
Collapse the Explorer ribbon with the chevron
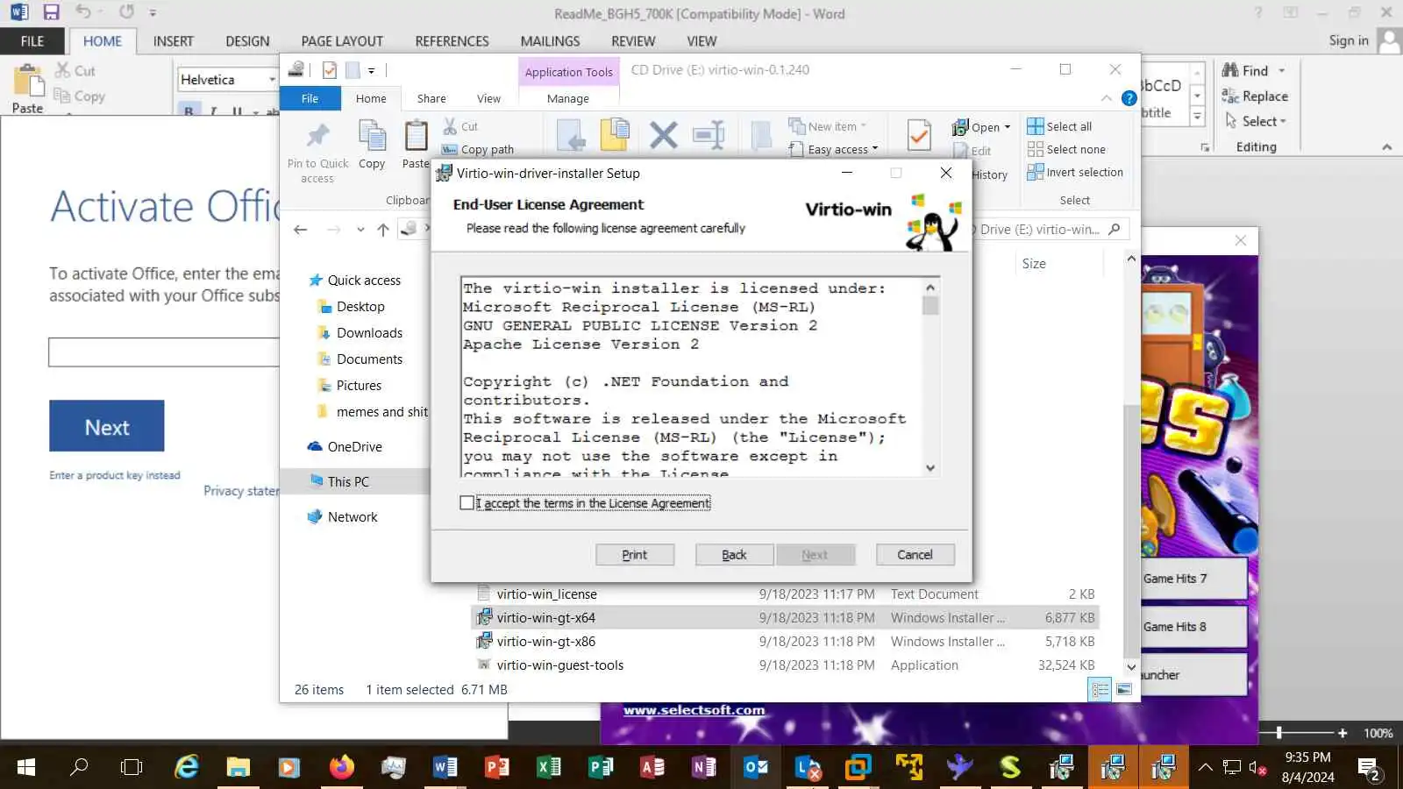(1107, 98)
